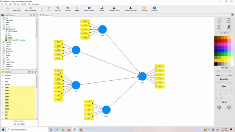Open the View menu
235x132 pixels.
(11, 4)
